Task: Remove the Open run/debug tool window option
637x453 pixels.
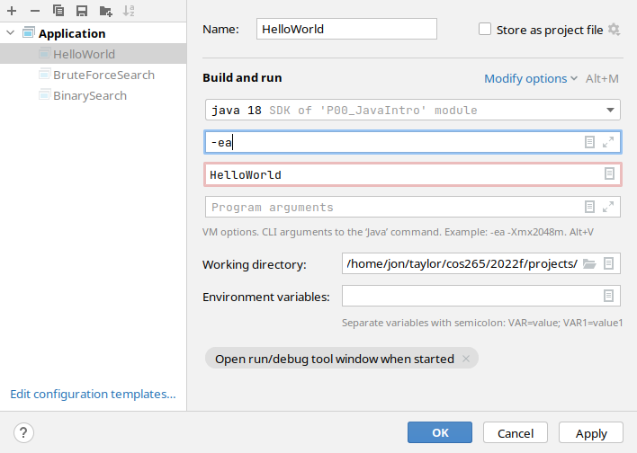Action: (x=466, y=359)
